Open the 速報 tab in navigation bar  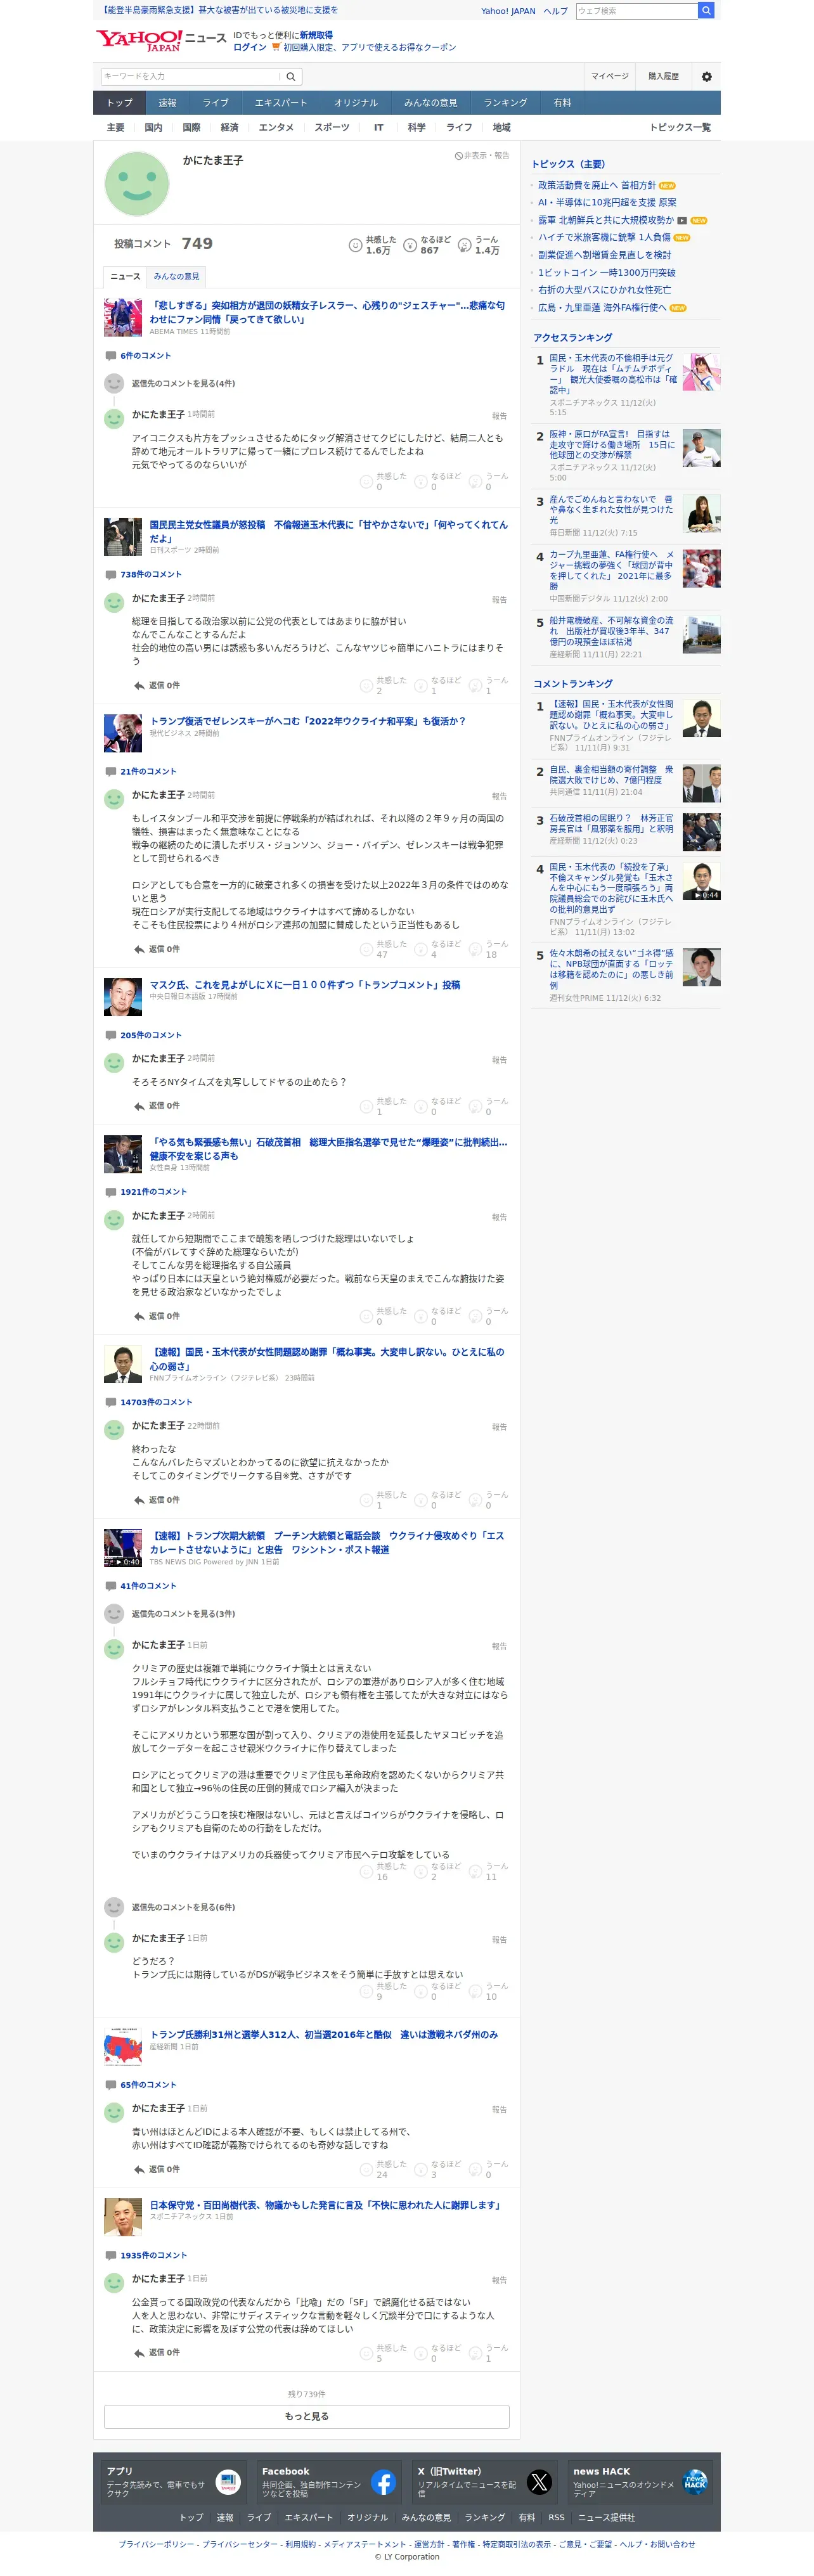pyautogui.click(x=167, y=103)
